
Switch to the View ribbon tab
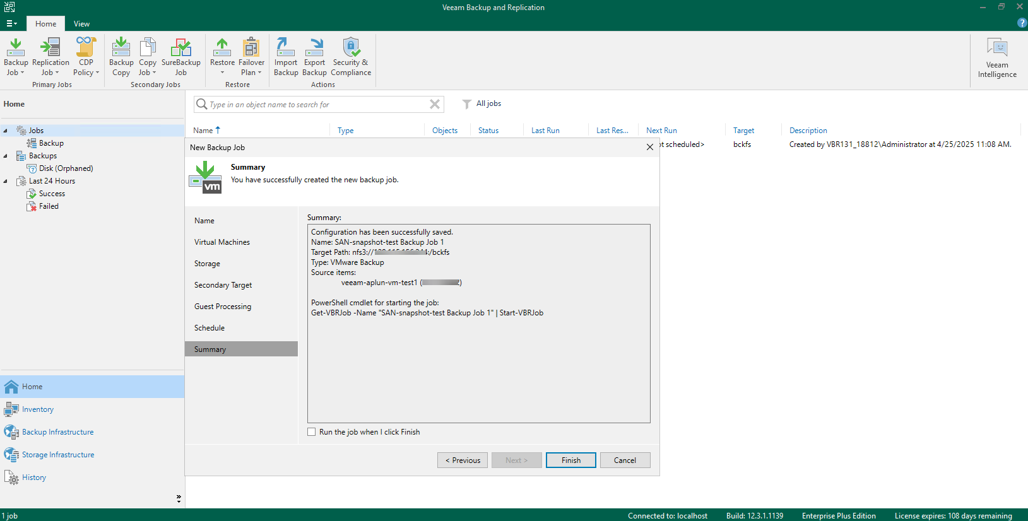pos(81,24)
